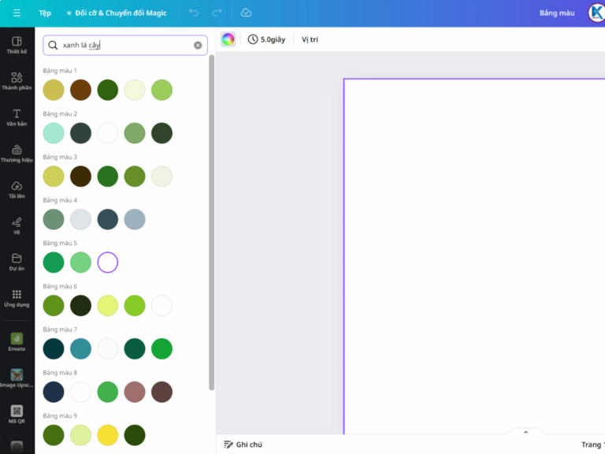Open the Ghi chú notes button

coord(243,445)
